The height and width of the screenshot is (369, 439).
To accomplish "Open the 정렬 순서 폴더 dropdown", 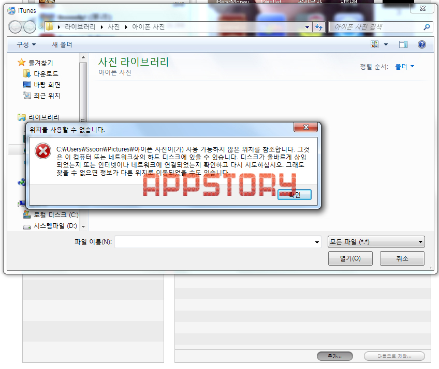I will point(404,67).
